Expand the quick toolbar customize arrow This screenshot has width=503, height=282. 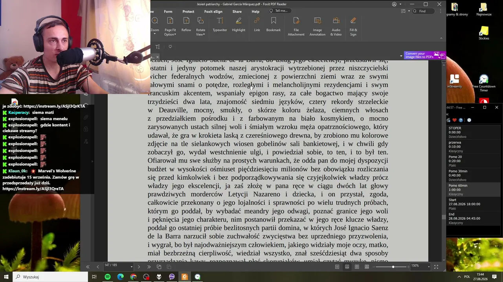pos(170,47)
